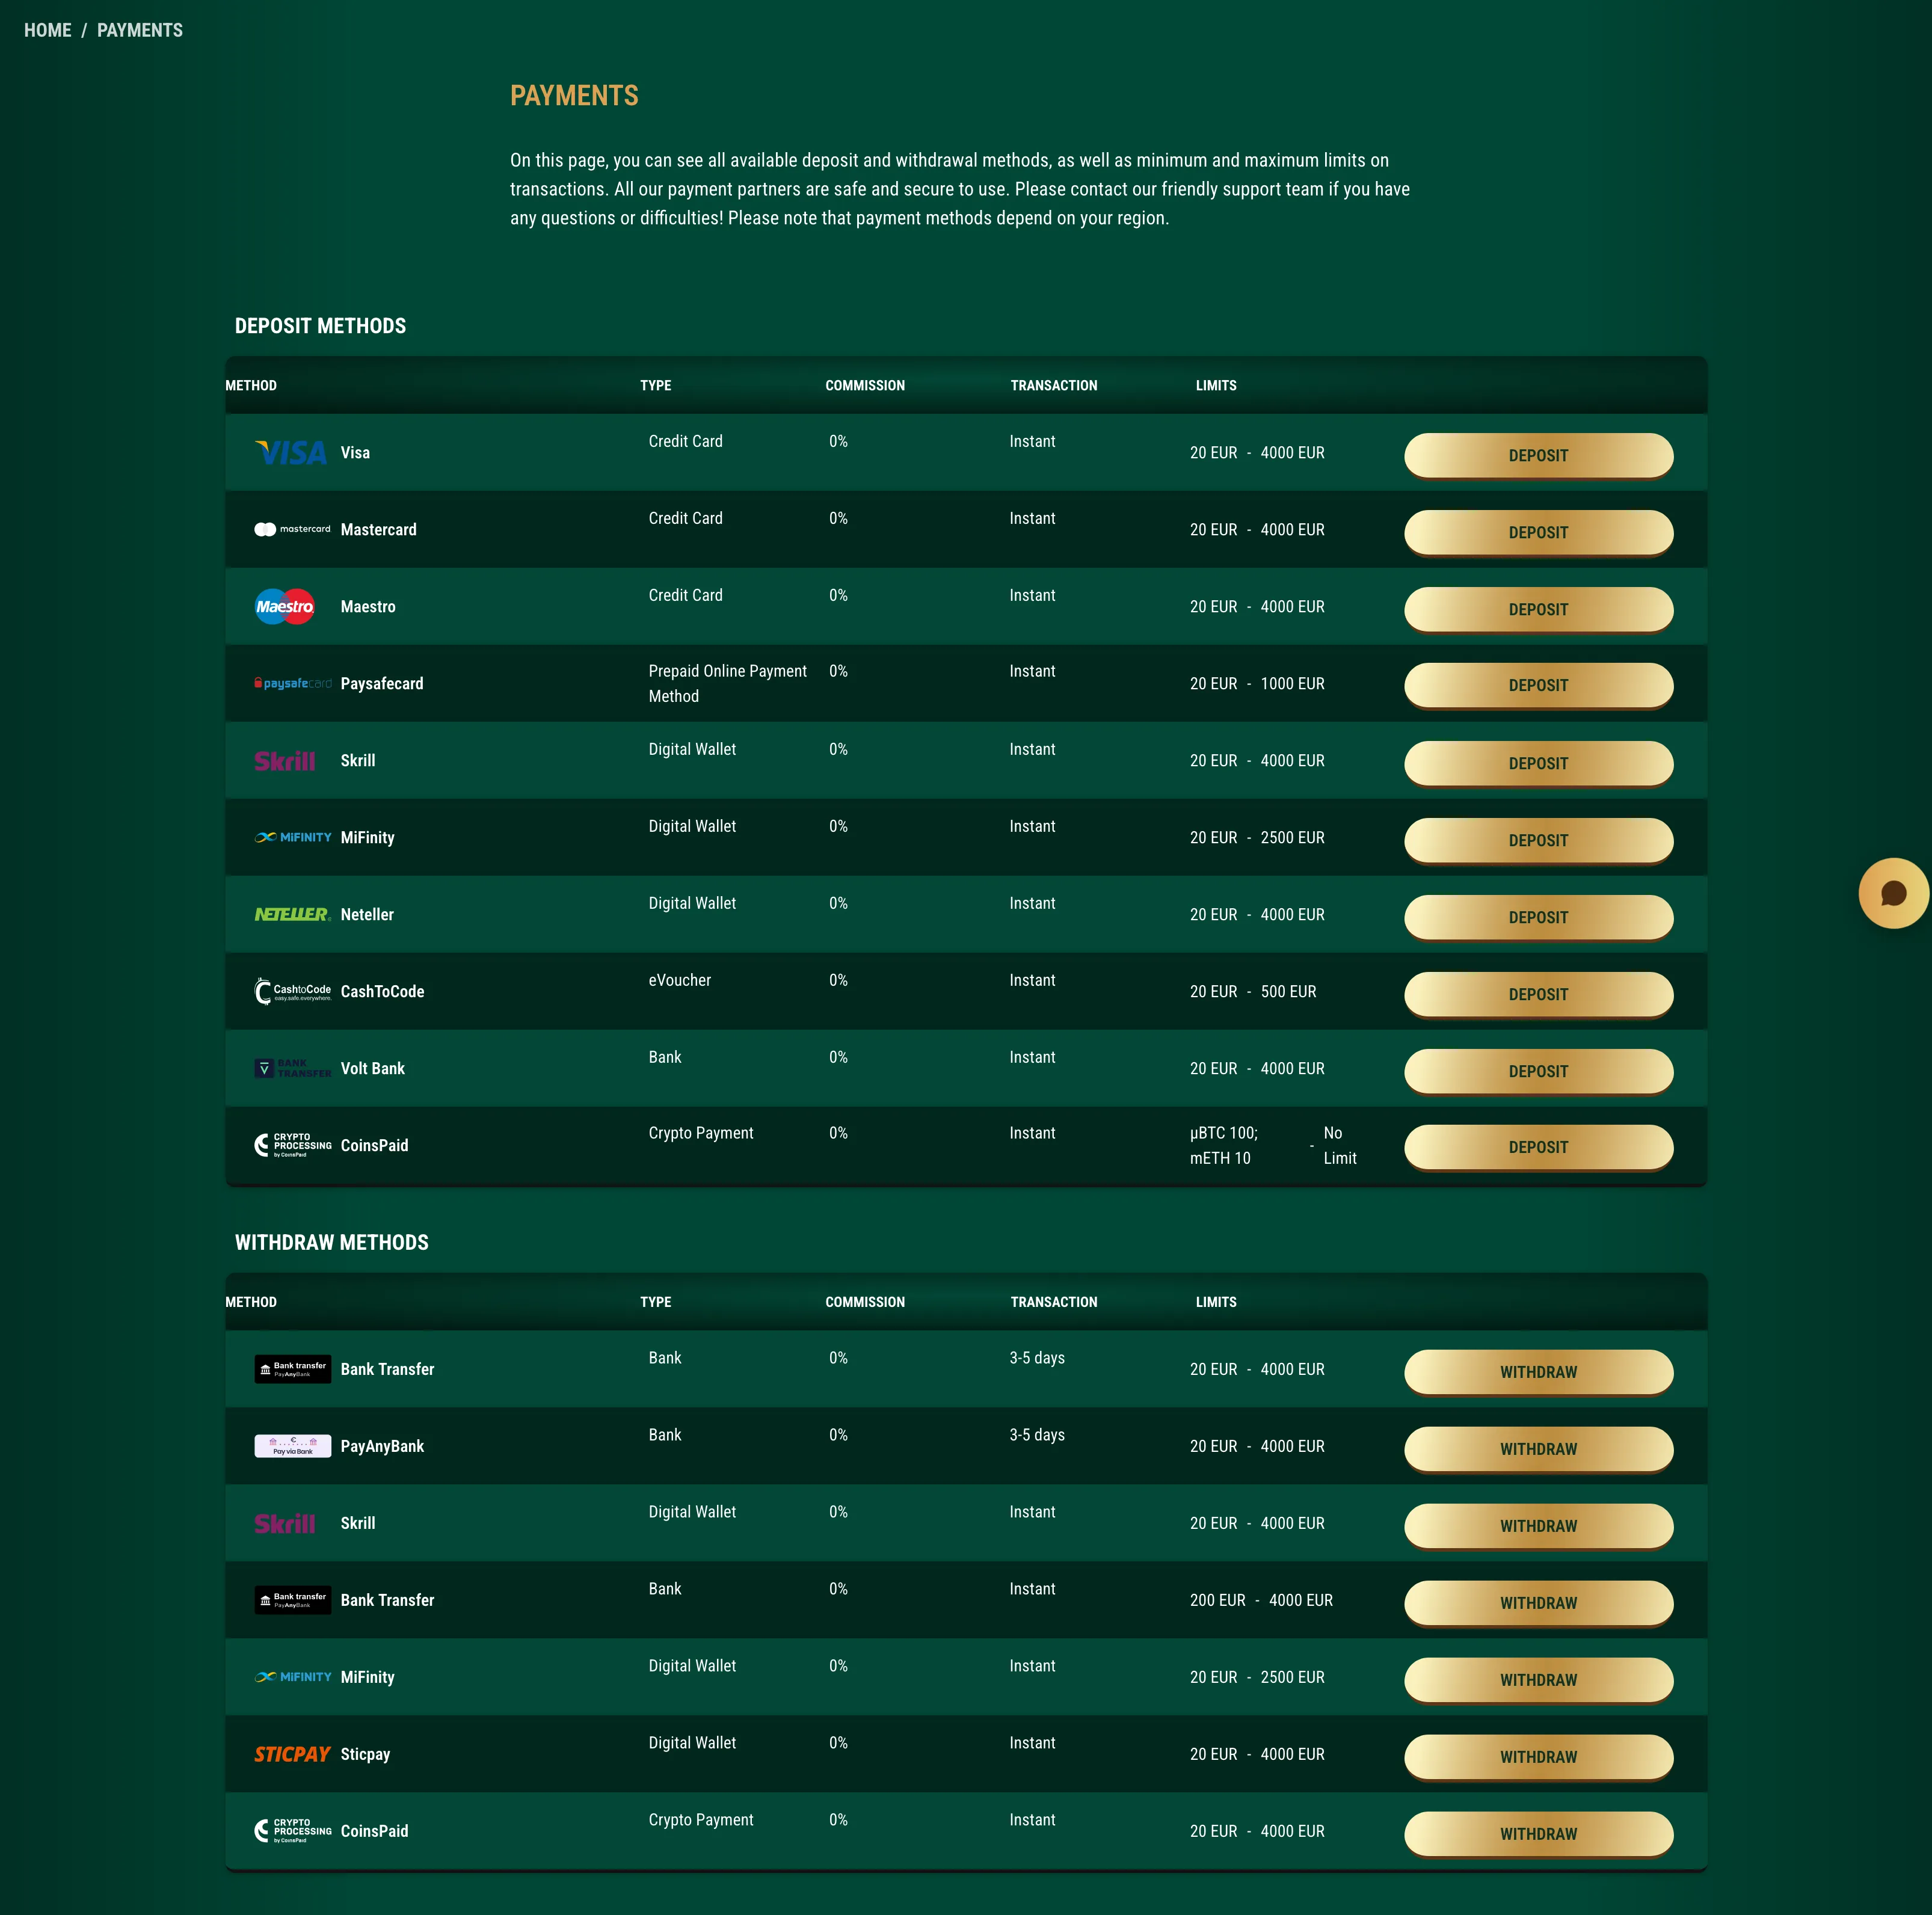Screen dimensions: 1932x1915
Task: Click the CashToCode logo
Action: [x=292, y=991]
